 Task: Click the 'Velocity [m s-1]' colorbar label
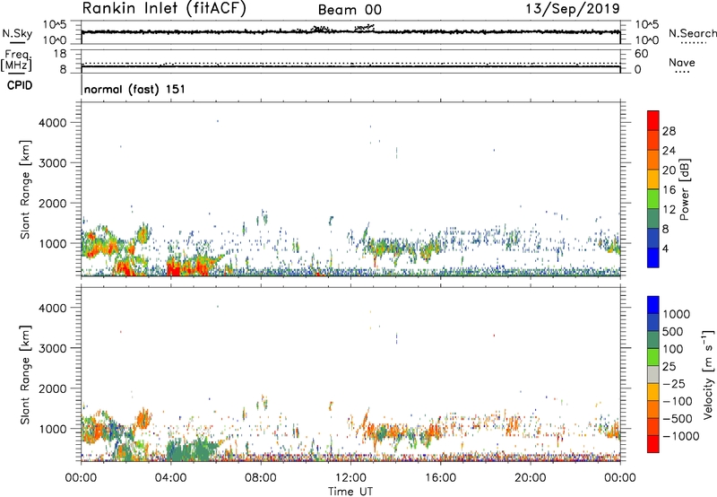click(x=708, y=374)
